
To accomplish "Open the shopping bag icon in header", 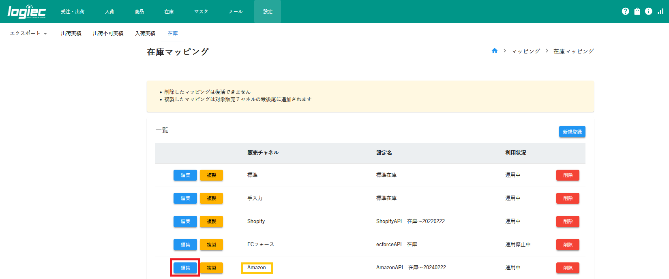I will coord(637,11).
